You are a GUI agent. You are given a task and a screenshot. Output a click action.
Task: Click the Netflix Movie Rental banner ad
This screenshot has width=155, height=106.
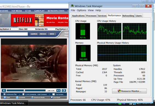pos(40,20)
